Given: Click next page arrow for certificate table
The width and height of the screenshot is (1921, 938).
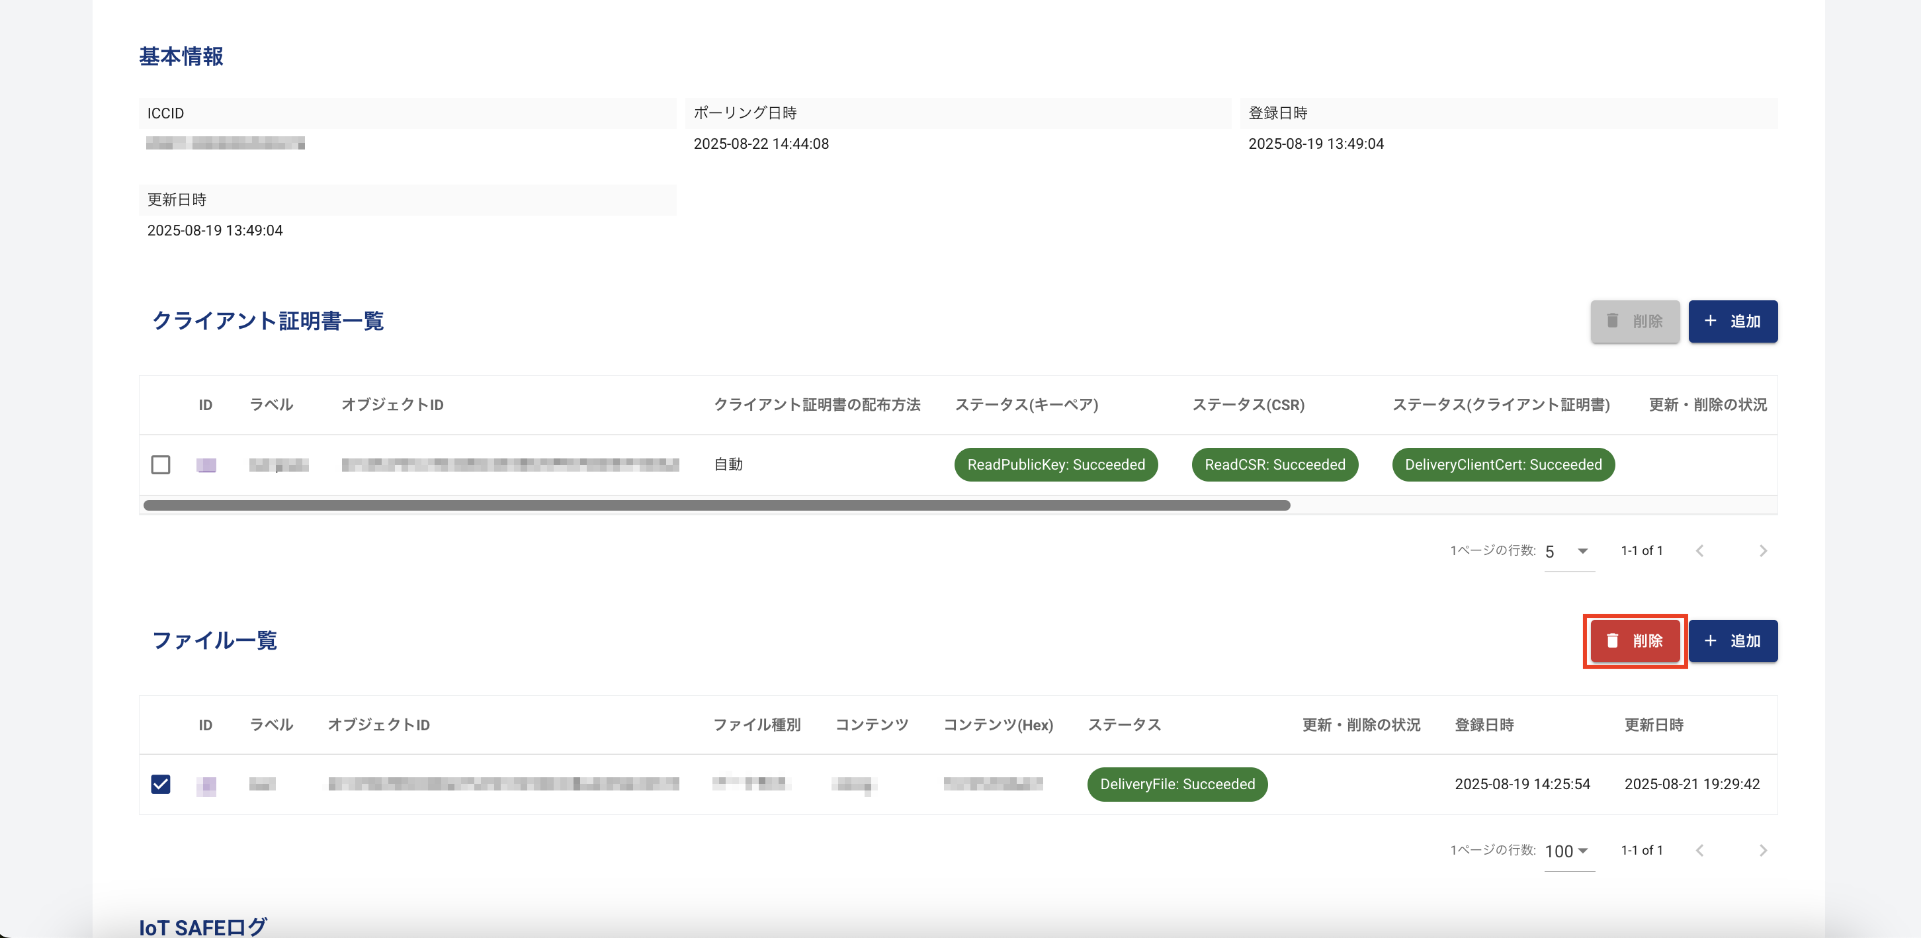Looking at the screenshot, I should (1763, 551).
